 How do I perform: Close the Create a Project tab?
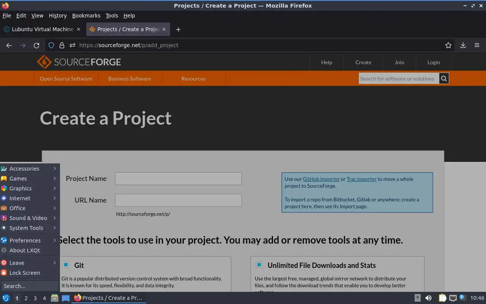point(164,29)
